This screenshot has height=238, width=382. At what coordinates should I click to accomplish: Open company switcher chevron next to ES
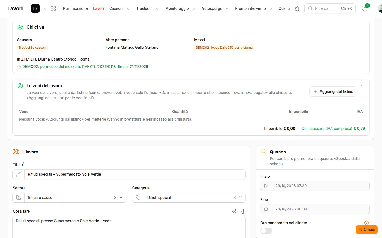point(45,8)
